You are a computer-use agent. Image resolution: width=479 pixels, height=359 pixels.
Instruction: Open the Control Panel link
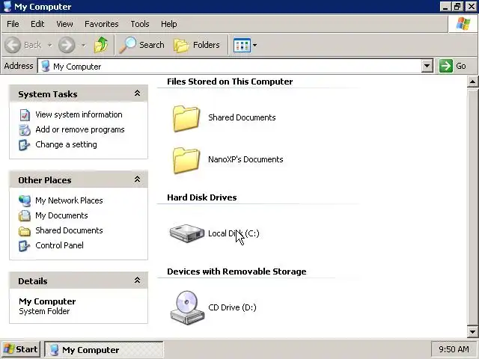(x=60, y=245)
